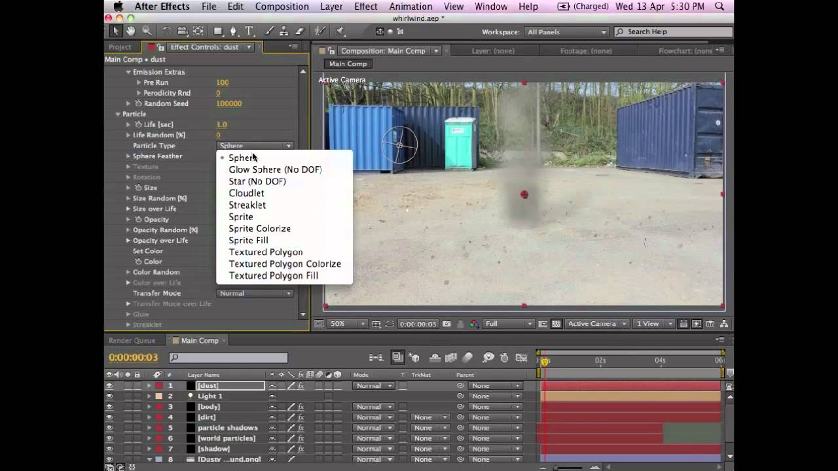Select the Unified Camera tool
The width and height of the screenshot is (838, 471).
(x=182, y=31)
